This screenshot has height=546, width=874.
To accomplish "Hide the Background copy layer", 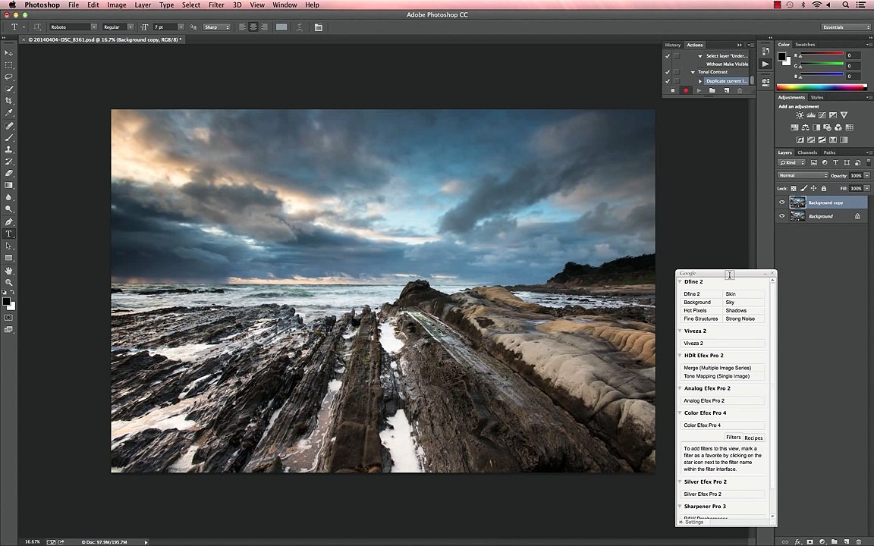I will pos(782,202).
